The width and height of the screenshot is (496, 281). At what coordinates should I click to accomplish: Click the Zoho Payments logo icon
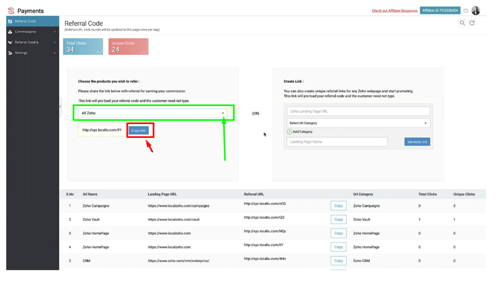point(11,11)
